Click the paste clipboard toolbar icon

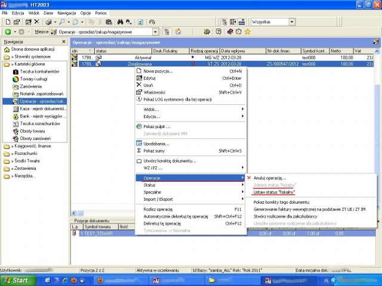point(109,22)
